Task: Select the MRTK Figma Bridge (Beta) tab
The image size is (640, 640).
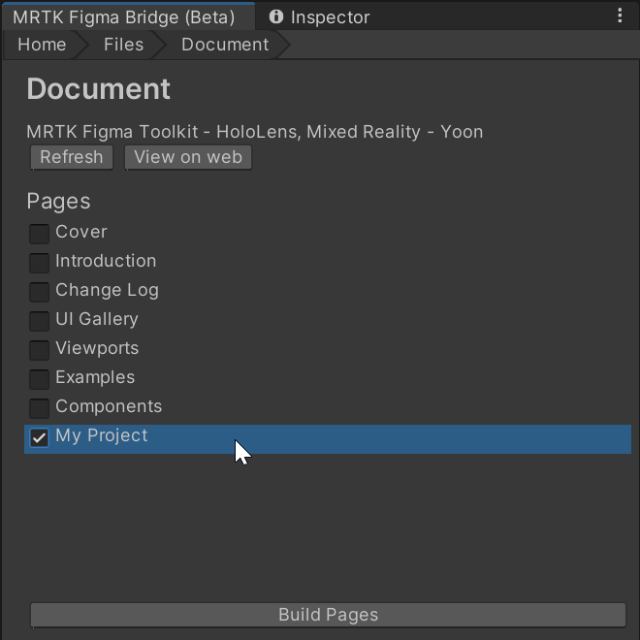Action: [x=128, y=17]
